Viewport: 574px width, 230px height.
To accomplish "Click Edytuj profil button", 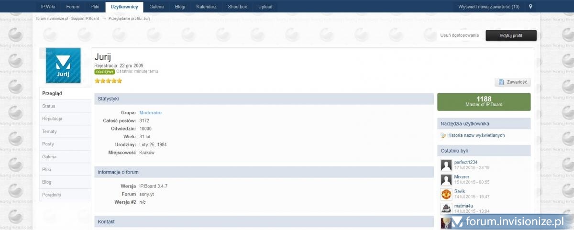I will point(511,35).
